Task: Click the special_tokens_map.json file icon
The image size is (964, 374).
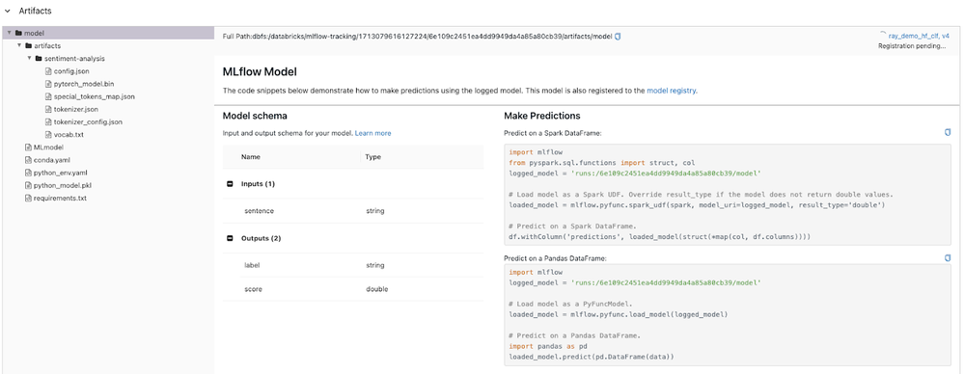Action: (48, 96)
